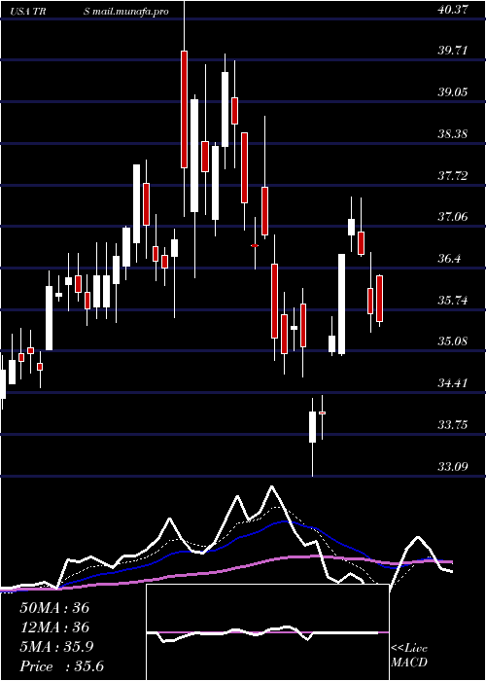
Task: Click the 39.71 price axis label
Action: tap(453, 51)
